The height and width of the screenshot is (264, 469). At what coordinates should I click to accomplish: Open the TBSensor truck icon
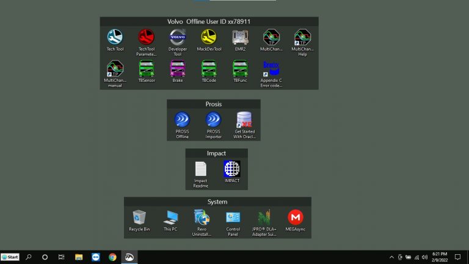click(146, 68)
